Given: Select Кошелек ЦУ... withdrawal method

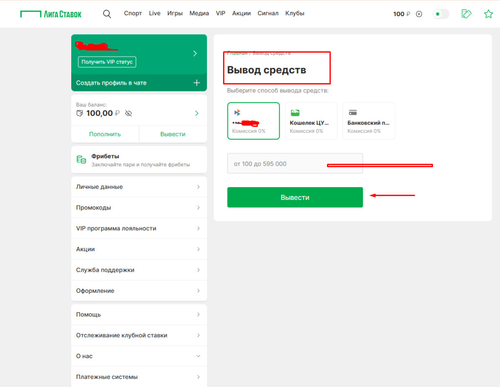Looking at the screenshot, I should click(311, 121).
